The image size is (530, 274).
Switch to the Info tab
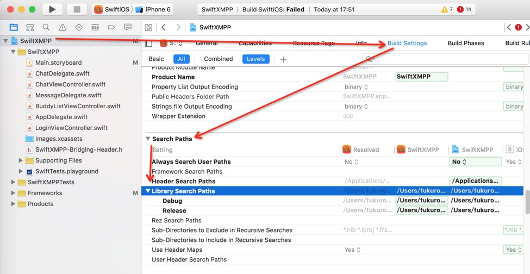(x=361, y=43)
